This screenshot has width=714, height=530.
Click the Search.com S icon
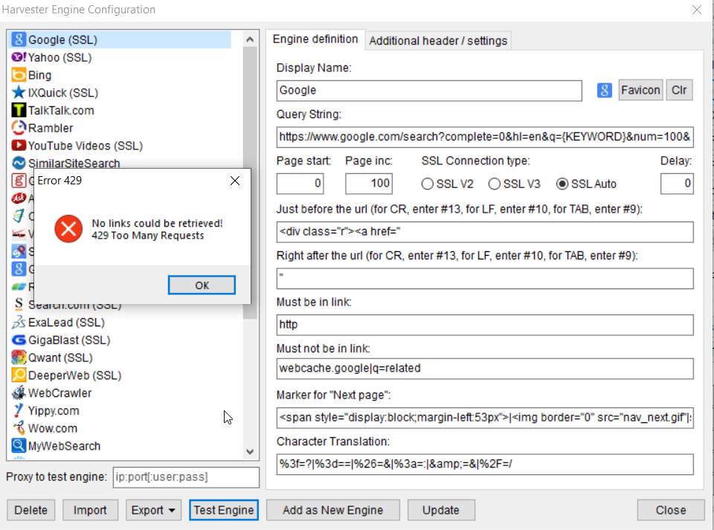coord(18,304)
